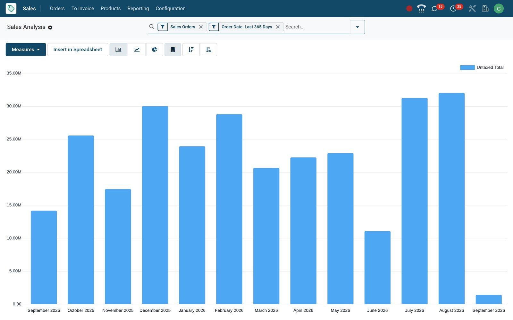
Task: Click the June 2026 bar
Action: (377, 268)
